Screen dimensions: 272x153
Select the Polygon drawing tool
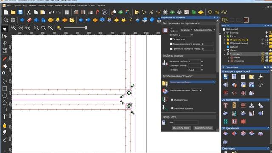5,102
